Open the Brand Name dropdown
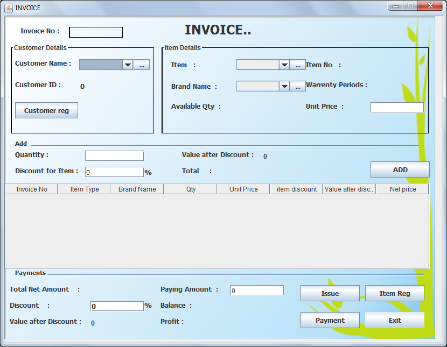Viewport: 447px width, 347px height. click(x=284, y=86)
